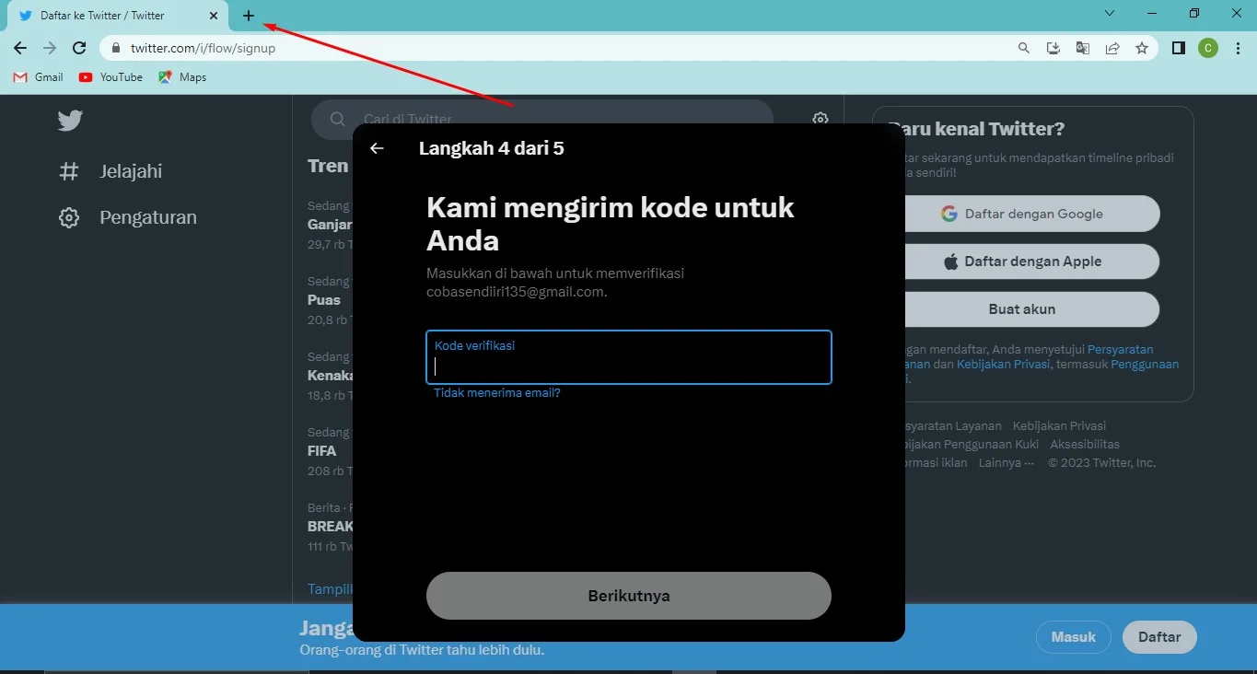Viewport: 1257px width, 674px height.
Task: Go back with the arrow in signup dialog
Action: (x=377, y=148)
